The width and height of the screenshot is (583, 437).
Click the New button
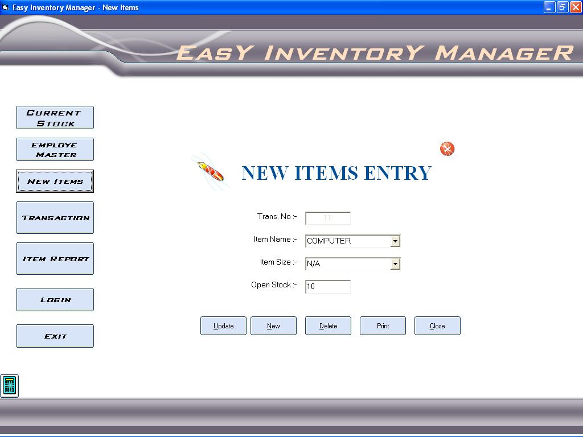(x=273, y=326)
